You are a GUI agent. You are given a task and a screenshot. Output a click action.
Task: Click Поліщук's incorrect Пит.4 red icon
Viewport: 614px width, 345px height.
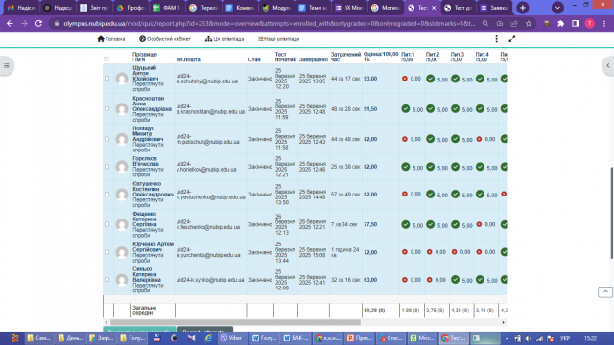tap(479, 139)
